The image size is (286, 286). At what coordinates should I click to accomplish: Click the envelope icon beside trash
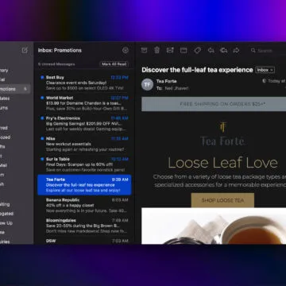[170, 50]
